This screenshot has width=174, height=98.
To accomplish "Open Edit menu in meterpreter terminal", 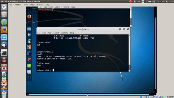I will pyautogui.click(x=44, y=33).
